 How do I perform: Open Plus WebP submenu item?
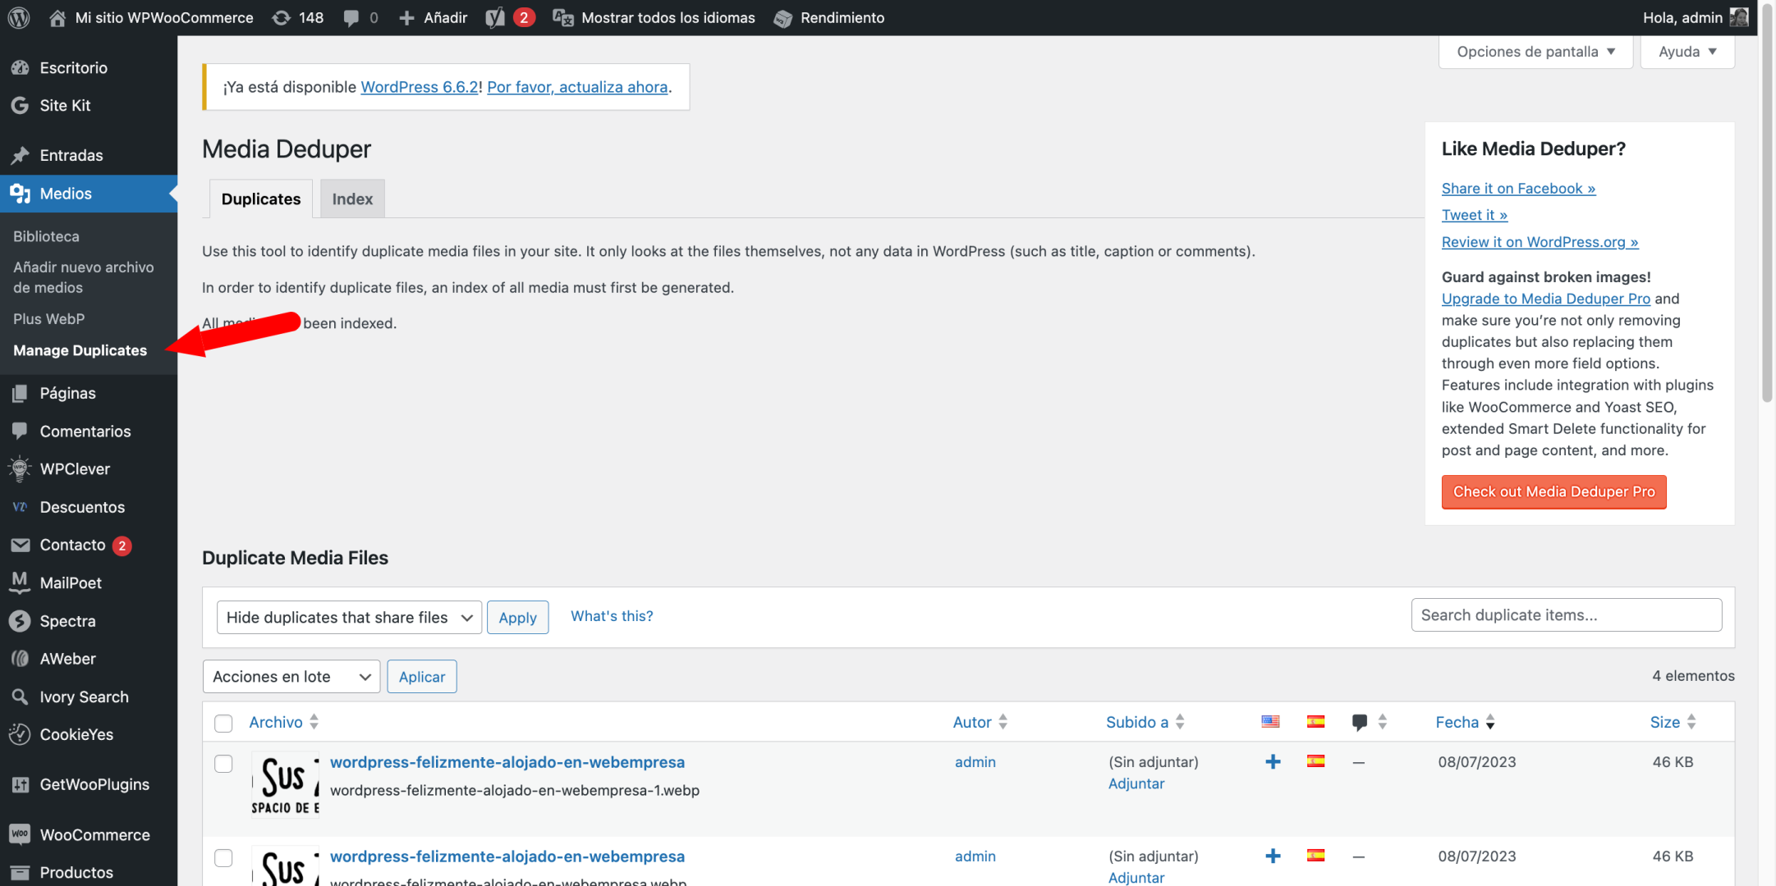point(49,319)
